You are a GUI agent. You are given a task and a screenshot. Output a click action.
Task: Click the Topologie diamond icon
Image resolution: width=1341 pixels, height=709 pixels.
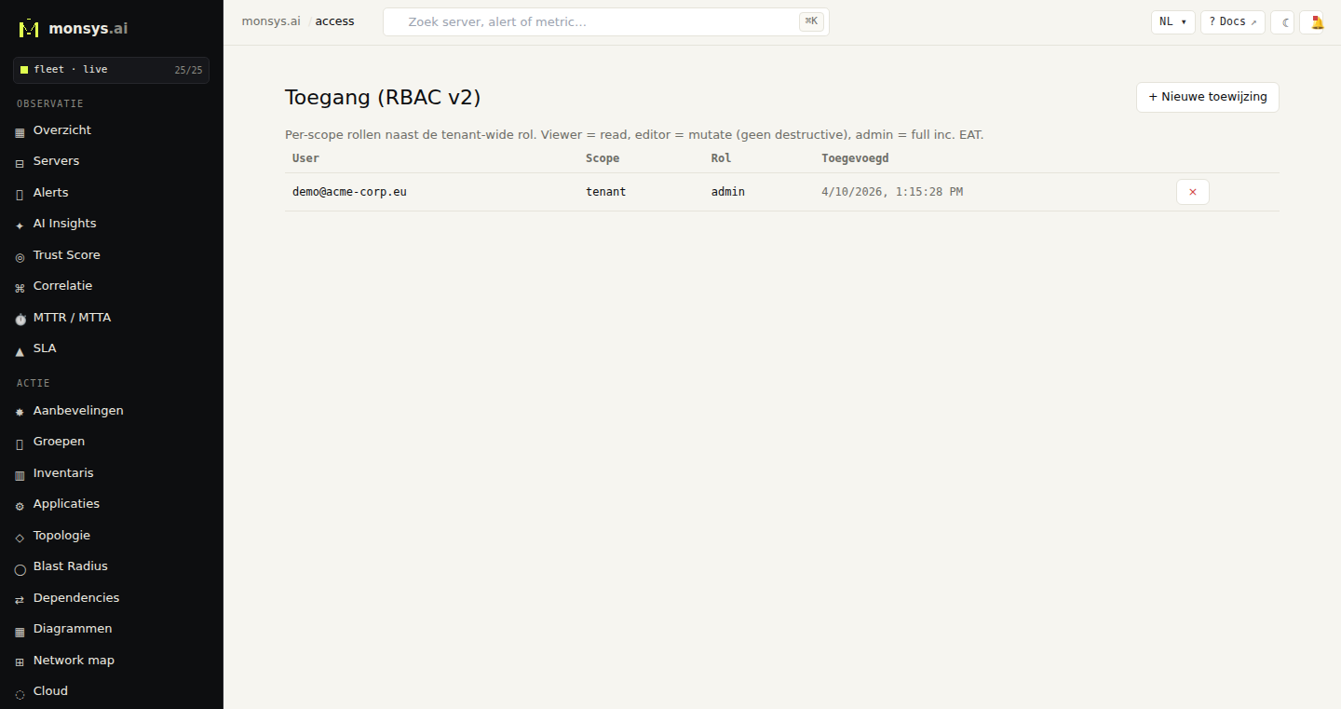20,537
